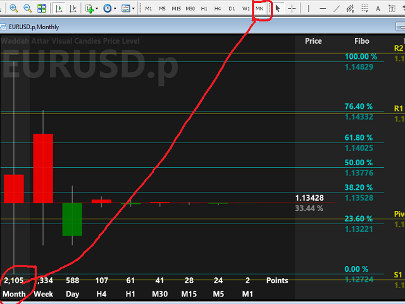Click the R1 pivot label
The width and height of the screenshot is (405, 304).
point(399,108)
